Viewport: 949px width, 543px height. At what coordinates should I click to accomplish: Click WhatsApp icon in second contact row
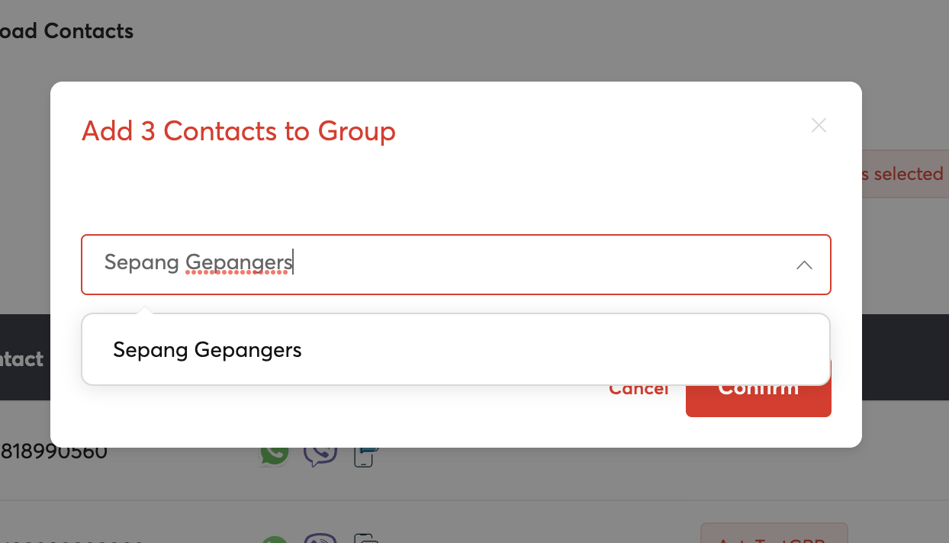click(x=275, y=538)
